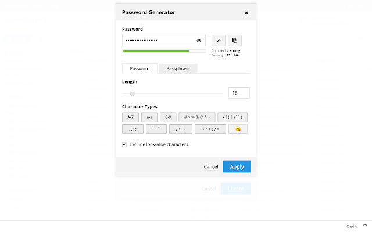372x232 pixels.
Task: Click the heart icon next to Credits
Action: tap(365, 226)
